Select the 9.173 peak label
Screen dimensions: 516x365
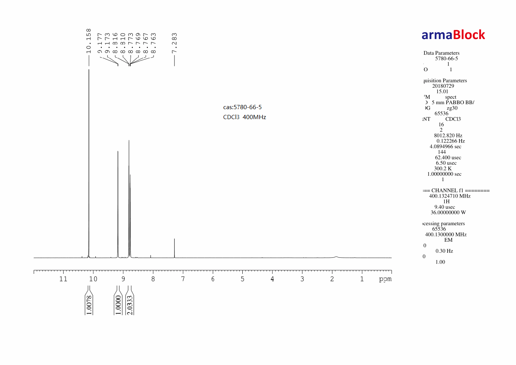click(108, 43)
